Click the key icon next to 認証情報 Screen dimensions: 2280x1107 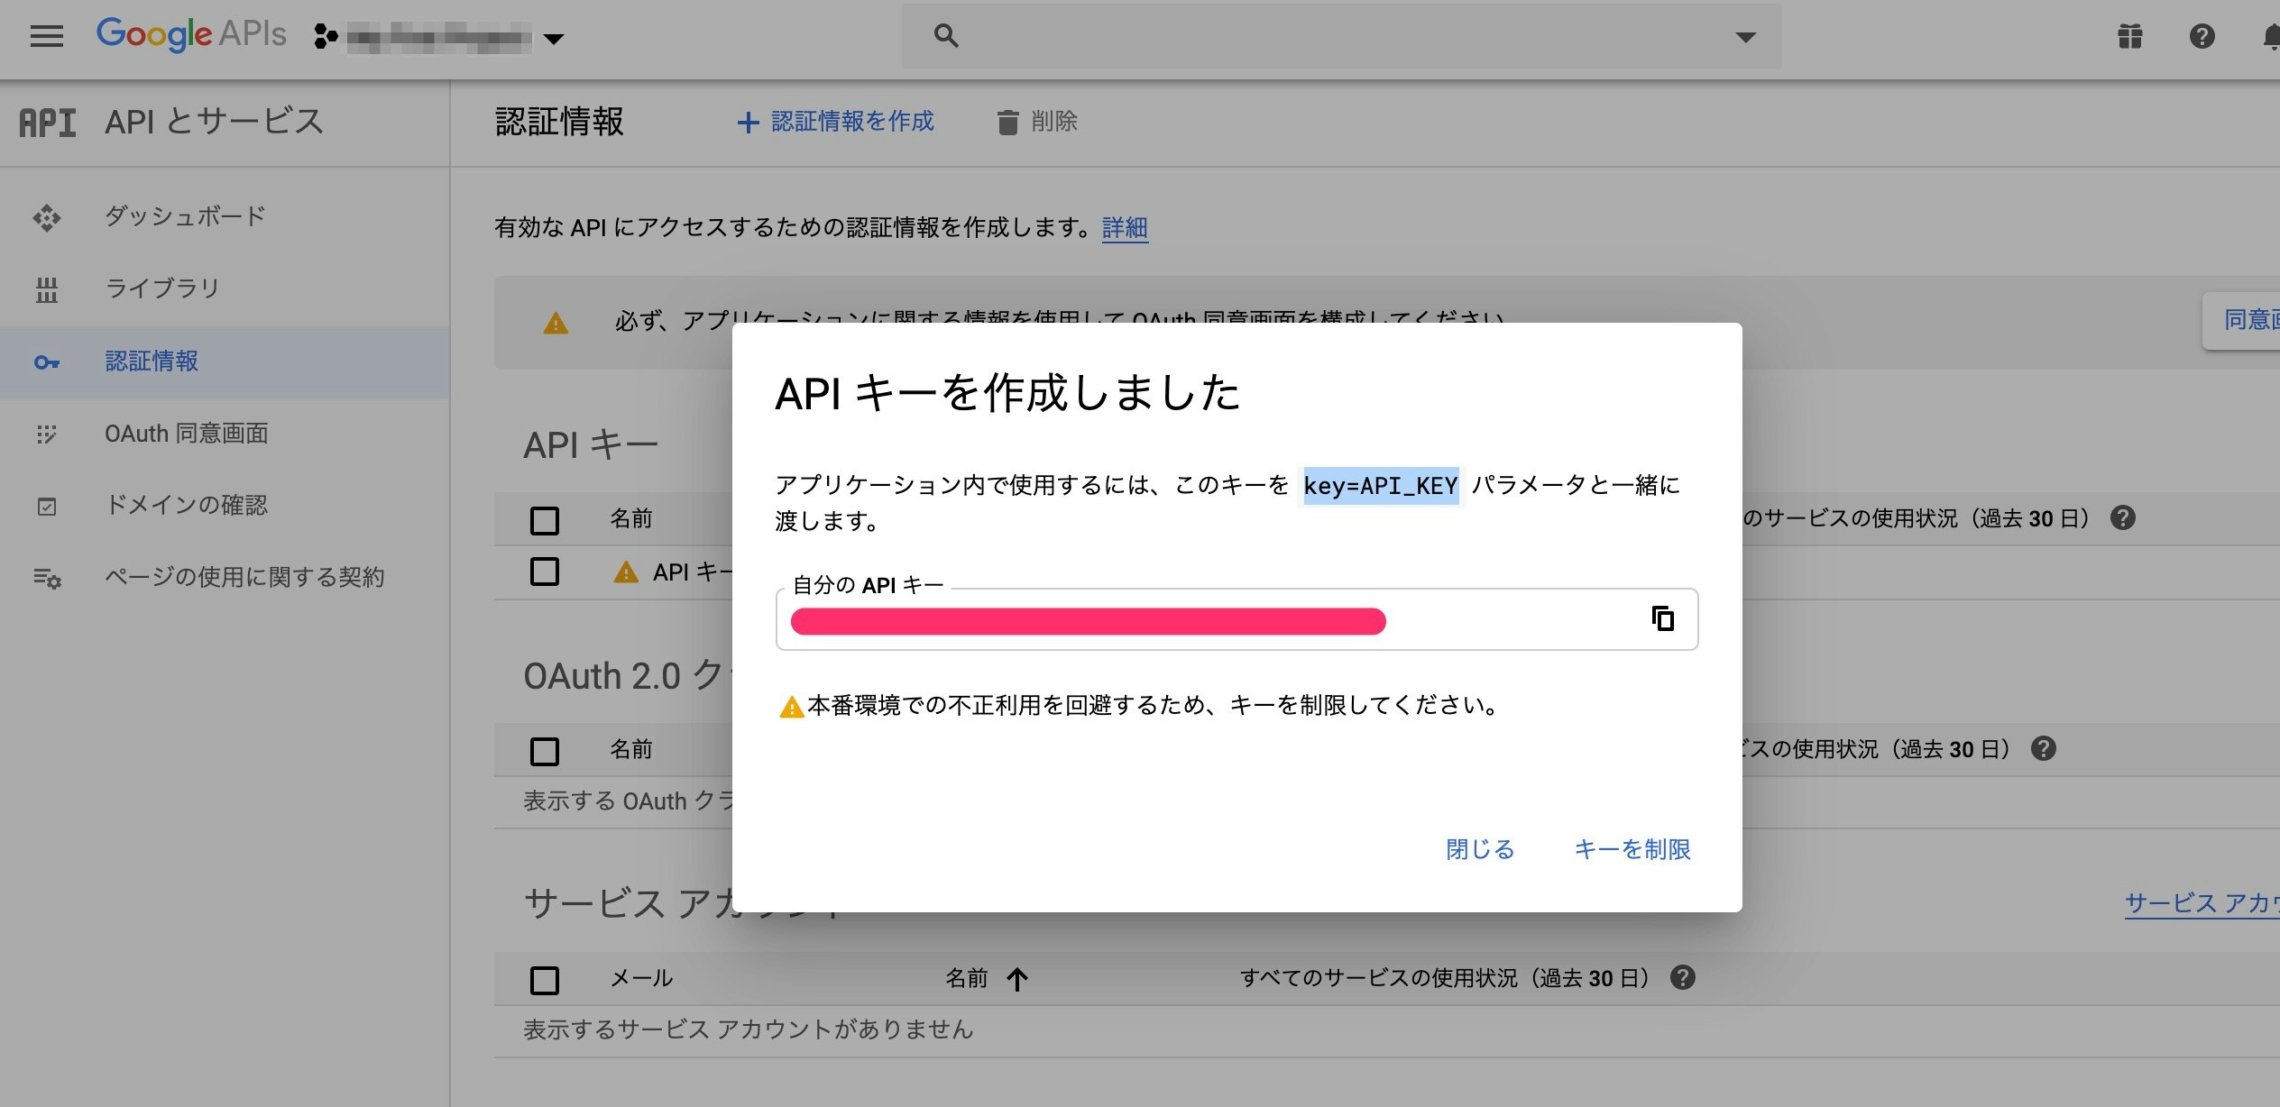click(47, 362)
